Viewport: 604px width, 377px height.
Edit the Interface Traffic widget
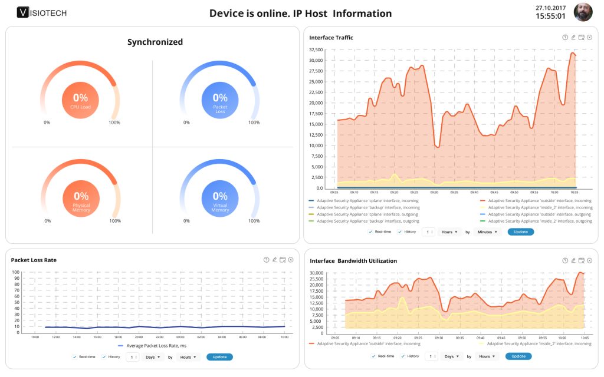tap(573, 37)
